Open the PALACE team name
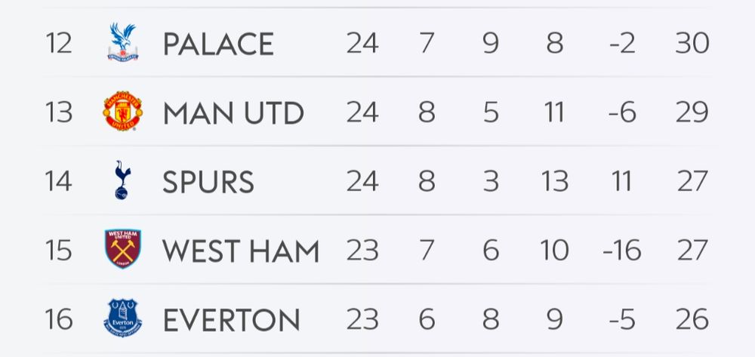The width and height of the screenshot is (755, 357). (218, 44)
